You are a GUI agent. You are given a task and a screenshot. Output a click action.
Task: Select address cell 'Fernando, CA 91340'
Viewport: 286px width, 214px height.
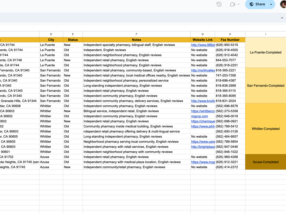pos(19,70)
